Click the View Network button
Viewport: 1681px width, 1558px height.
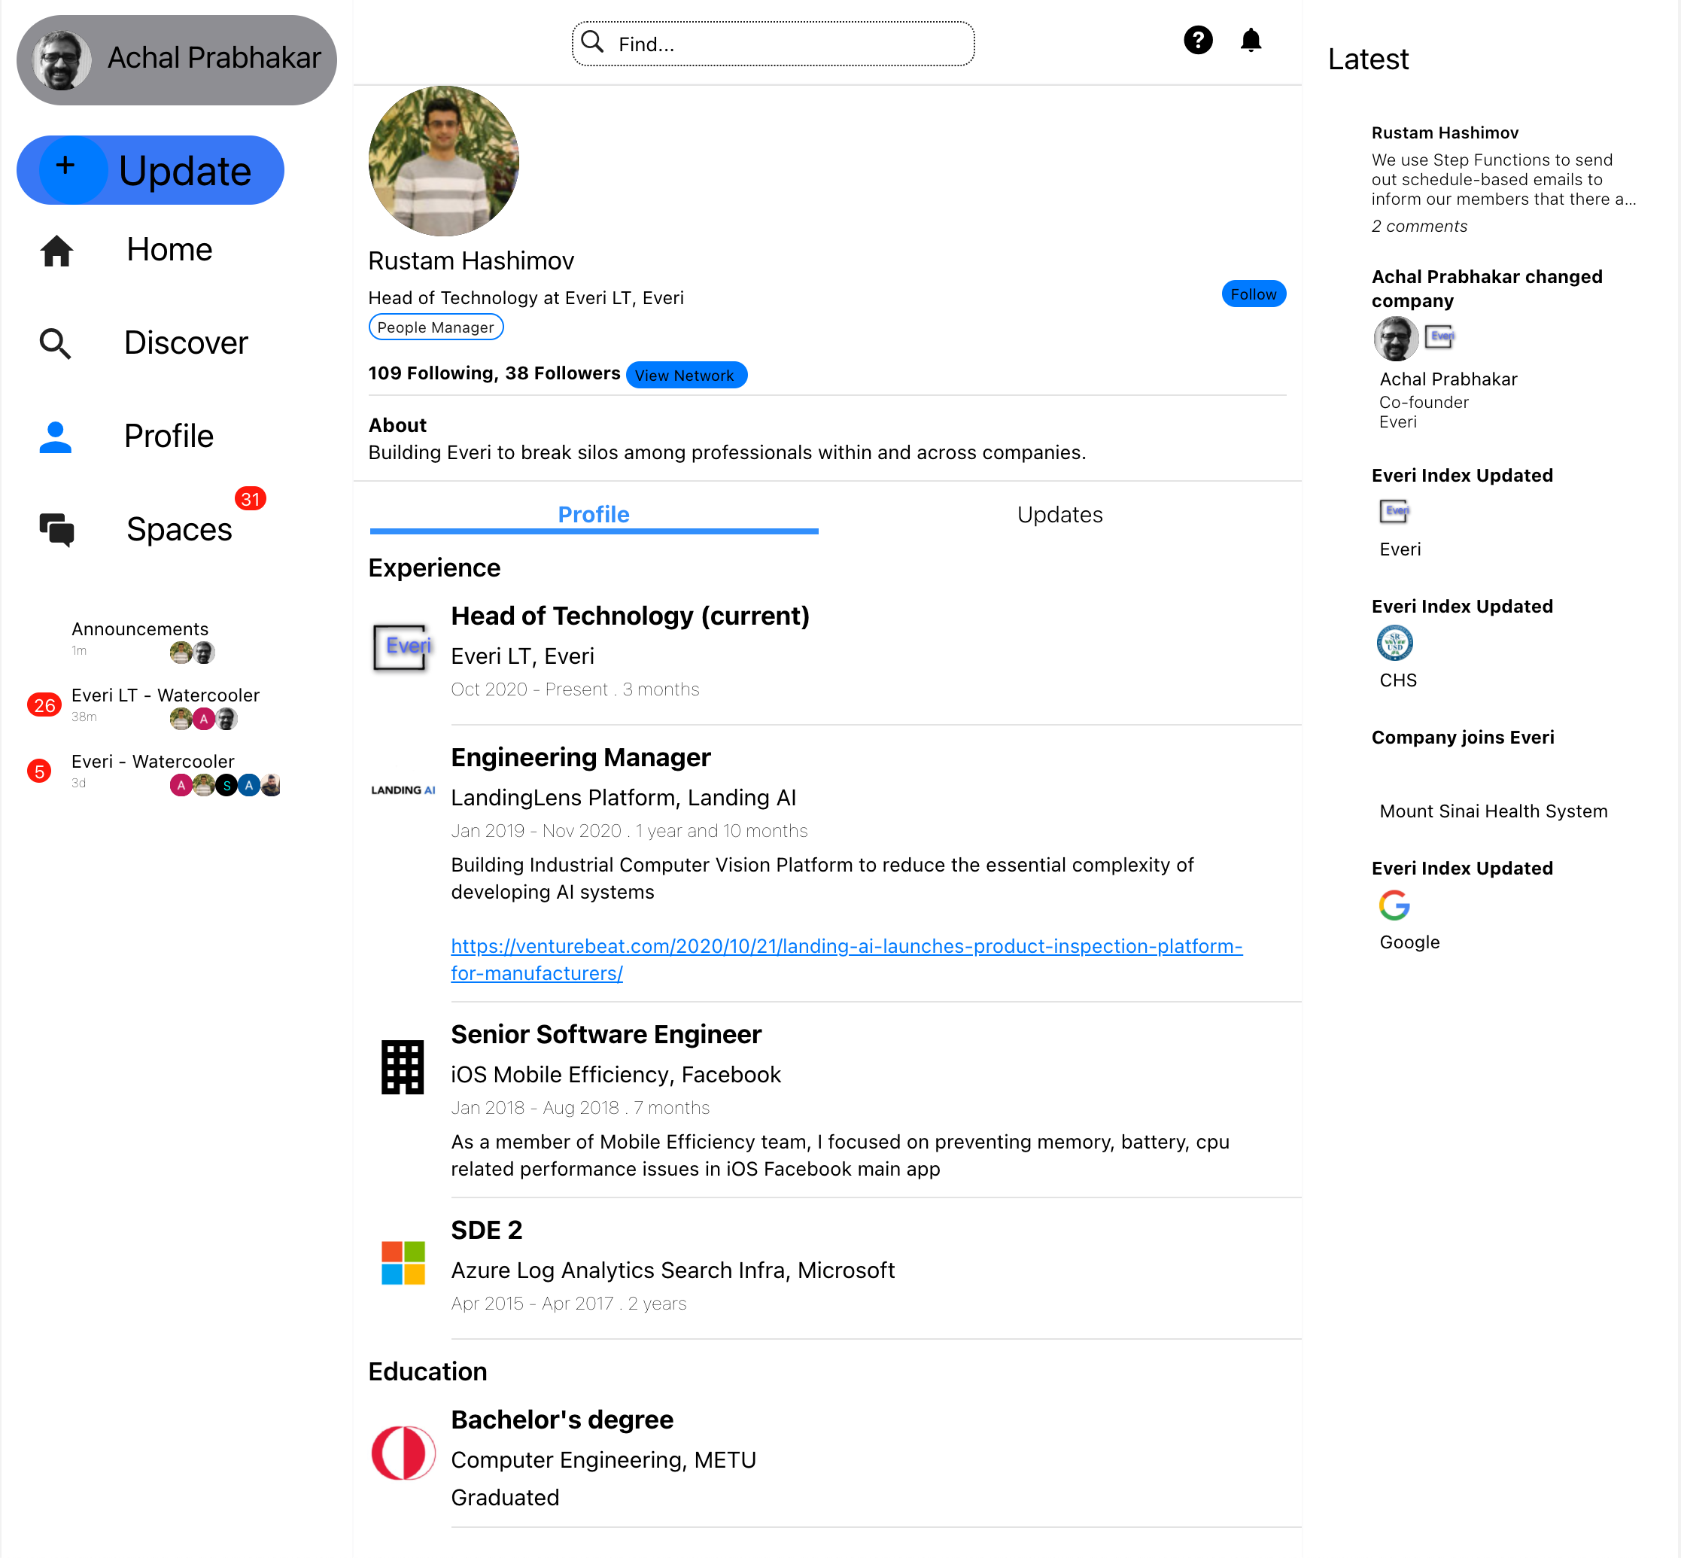[685, 375]
